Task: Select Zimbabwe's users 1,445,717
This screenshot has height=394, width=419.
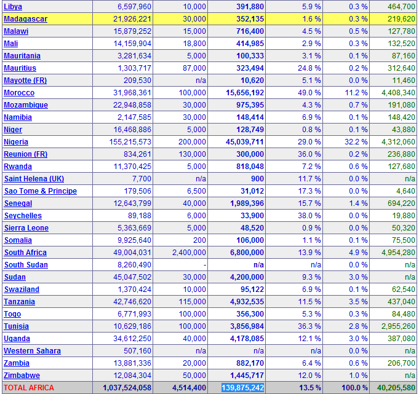Action: [247, 375]
